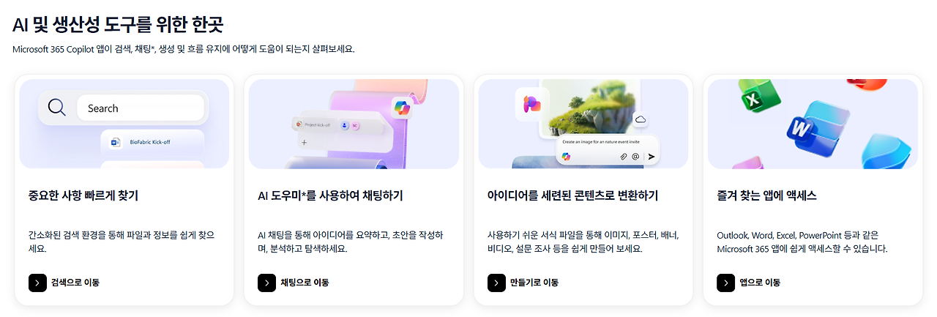
Task: Click the arrow icon beside 만들기로 이동
Action: click(x=497, y=283)
